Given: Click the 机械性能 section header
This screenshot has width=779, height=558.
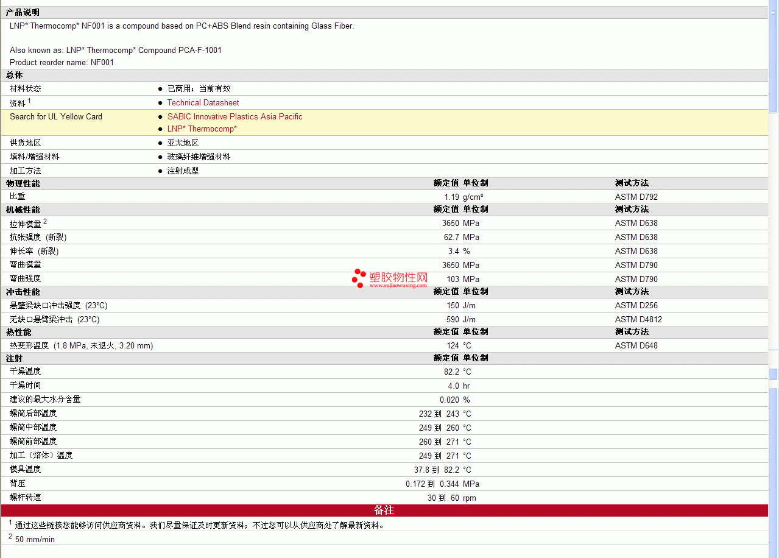Looking at the screenshot, I should pyautogui.click(x=23, y=210).
